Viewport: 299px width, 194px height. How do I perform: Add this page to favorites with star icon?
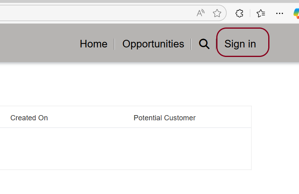[217, 13]
